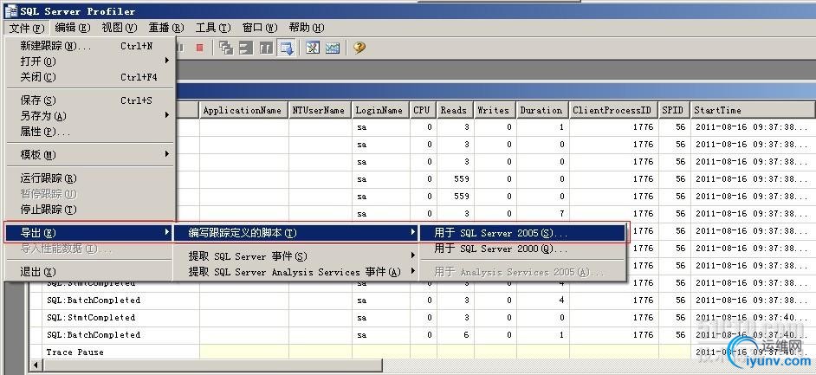The height and width of the screenshot is (375, 816).
Task: Select the Trace Pause event row
Action: (422, 352)
